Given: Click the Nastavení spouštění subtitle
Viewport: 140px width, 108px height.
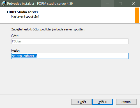Looking at the screenshot, I should pyautogui.click(x=25, y=16).
